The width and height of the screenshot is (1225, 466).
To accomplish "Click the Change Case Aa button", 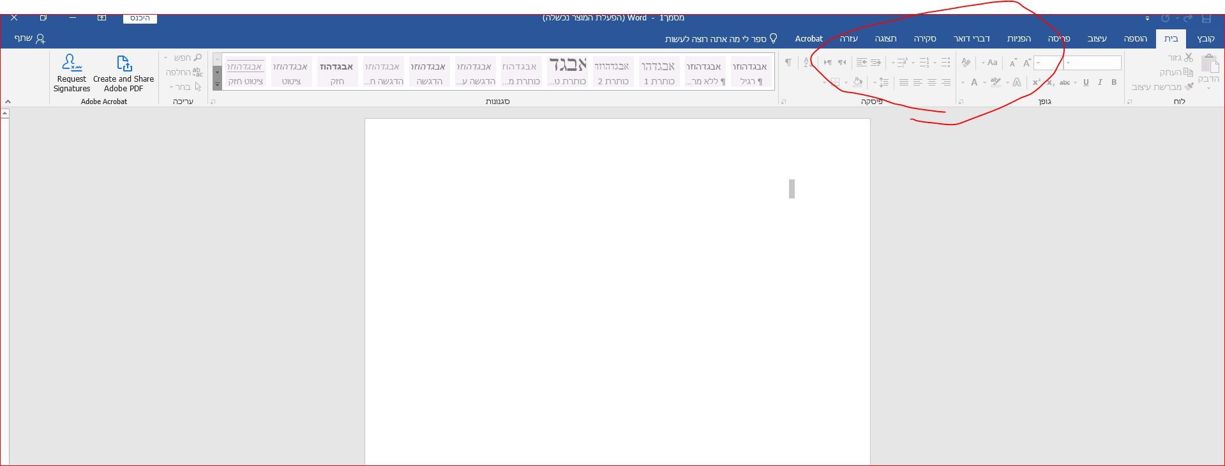I will (992, 63).
